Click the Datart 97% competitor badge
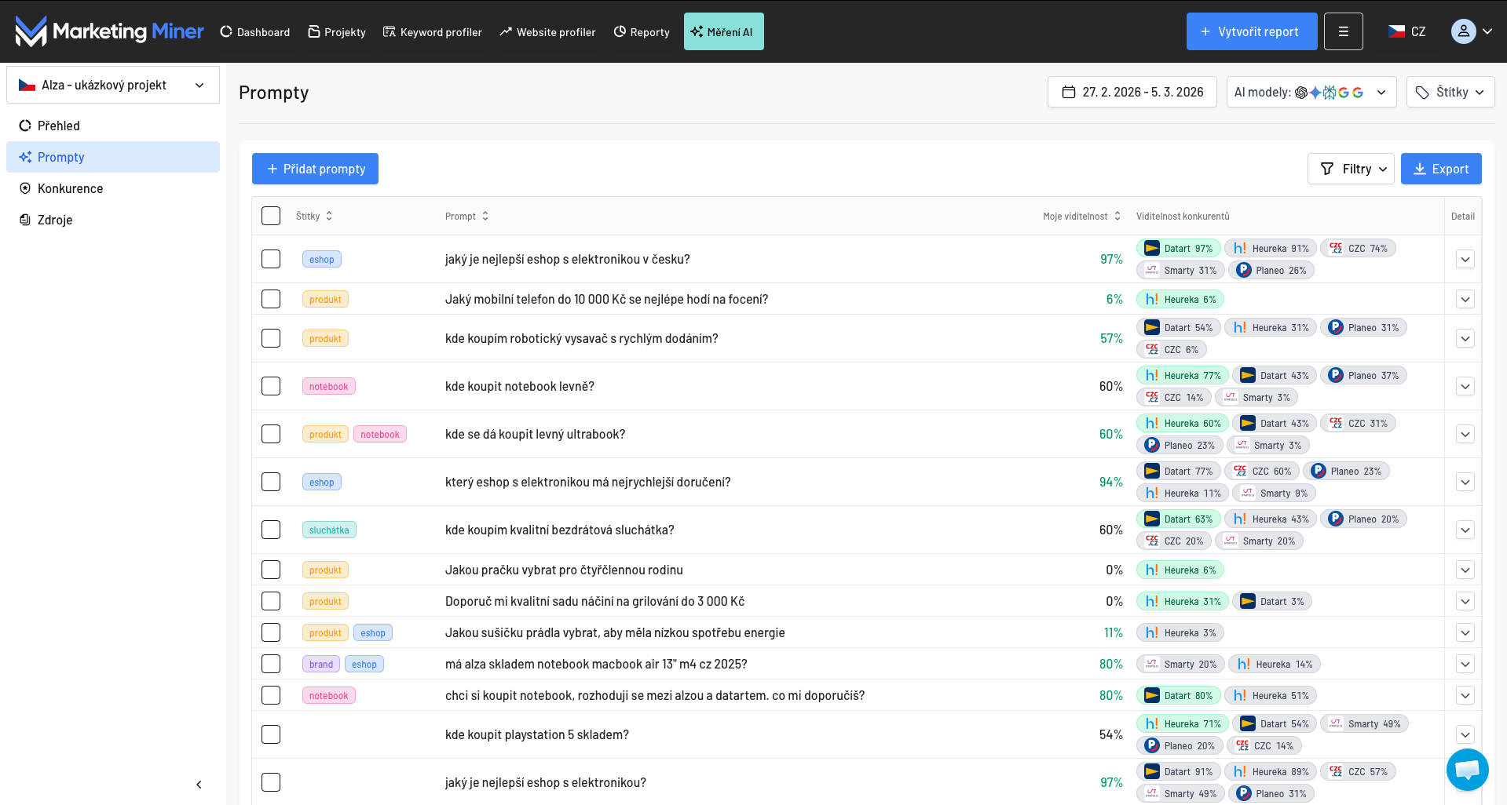1507x805 pixels. coord(1178,249)
